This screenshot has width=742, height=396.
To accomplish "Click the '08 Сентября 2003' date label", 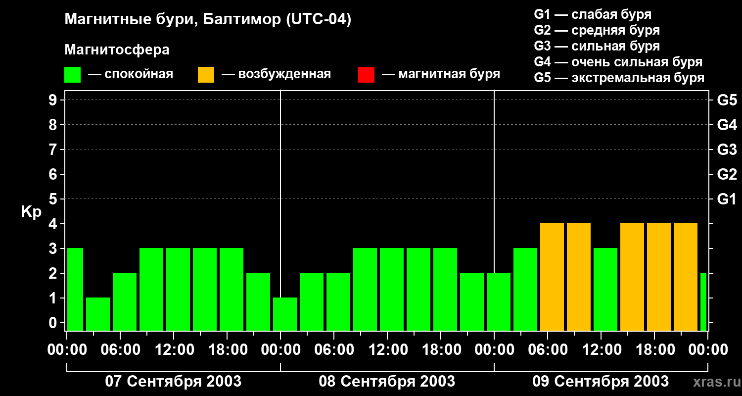I will (x=387, y=381).
